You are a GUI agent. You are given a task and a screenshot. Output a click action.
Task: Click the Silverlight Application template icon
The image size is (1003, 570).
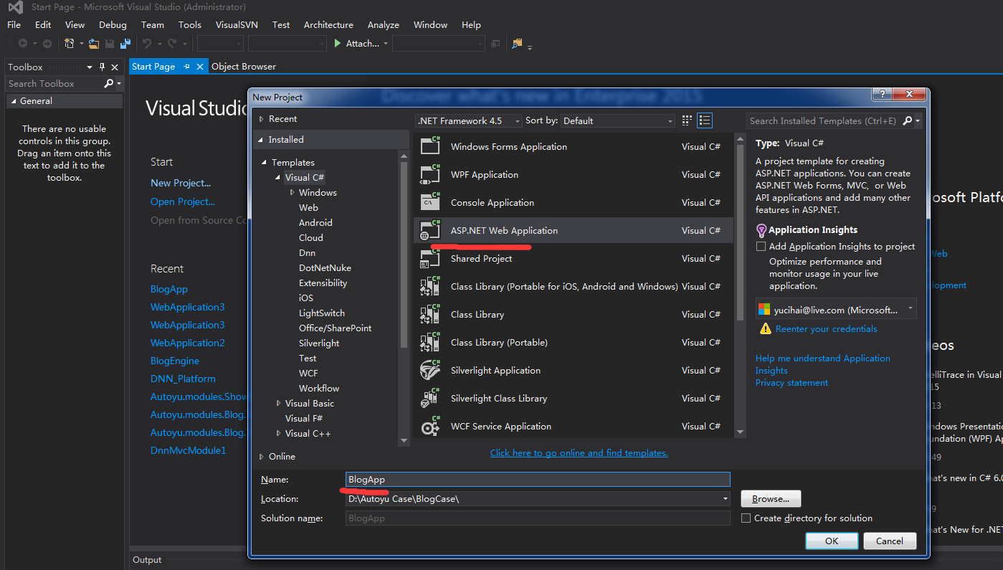point(430,370)
